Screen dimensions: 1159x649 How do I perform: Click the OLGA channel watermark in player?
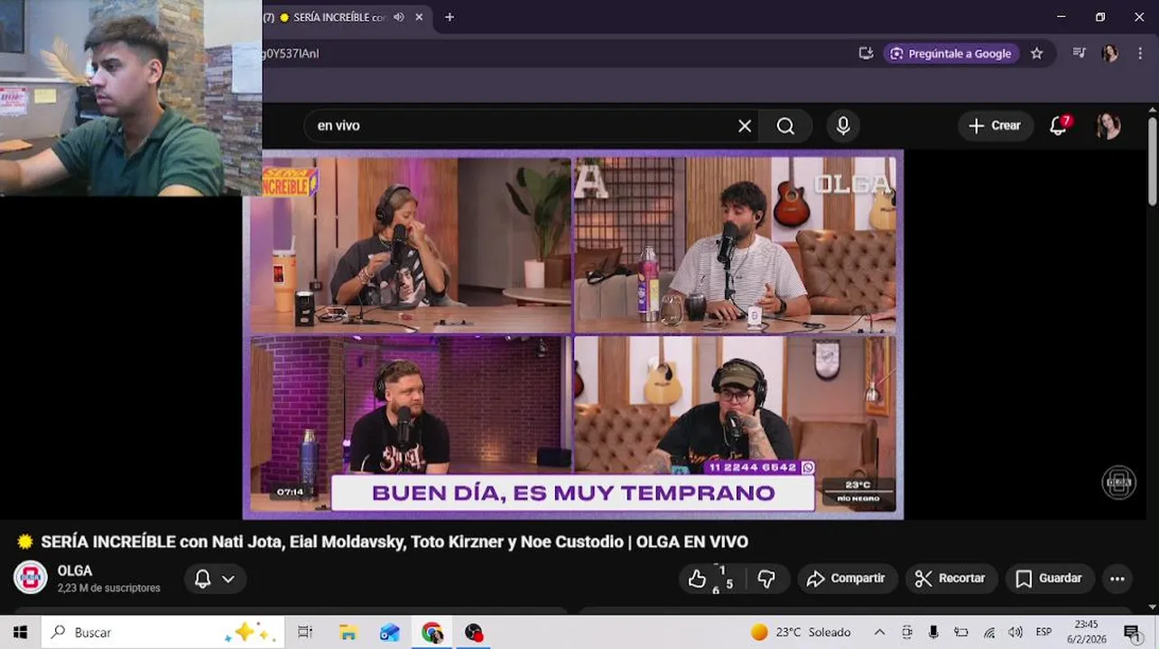pyautogui.click(x=1118, y=482)
